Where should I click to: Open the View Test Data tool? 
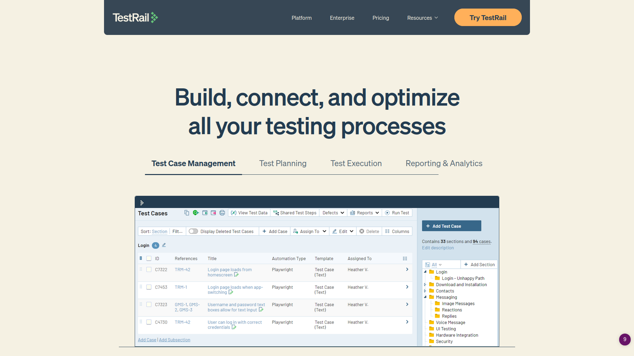(x=249, y=213)
